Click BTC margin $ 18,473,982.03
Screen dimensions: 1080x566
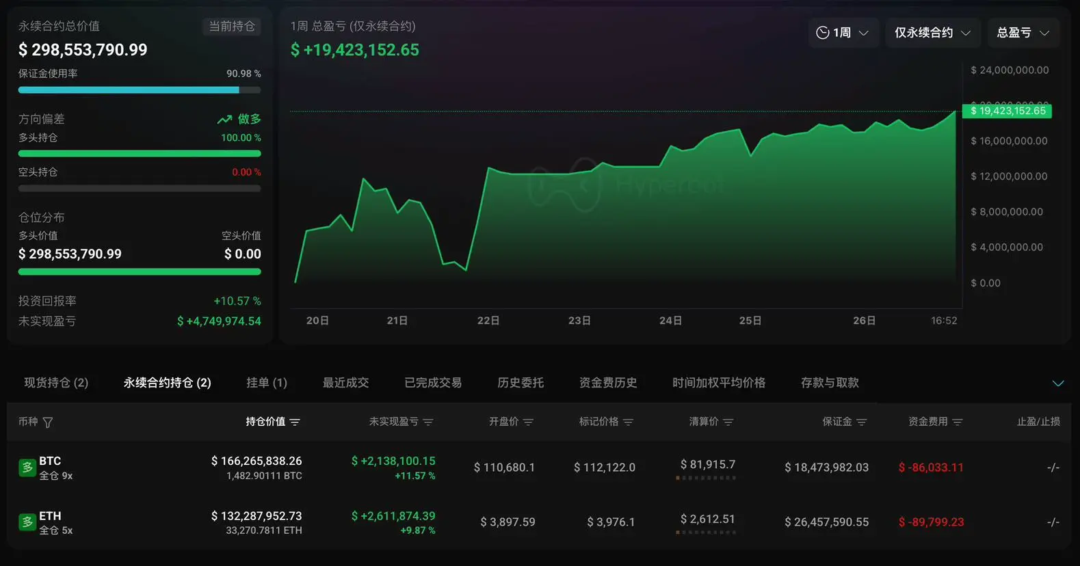coord(827,468)
